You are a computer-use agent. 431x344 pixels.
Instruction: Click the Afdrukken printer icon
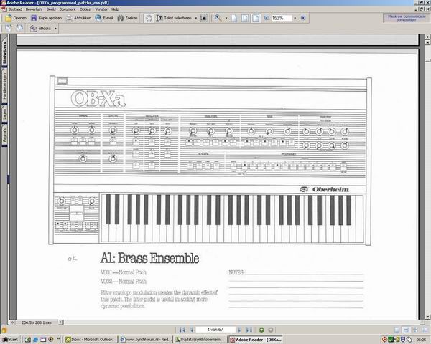69,18
